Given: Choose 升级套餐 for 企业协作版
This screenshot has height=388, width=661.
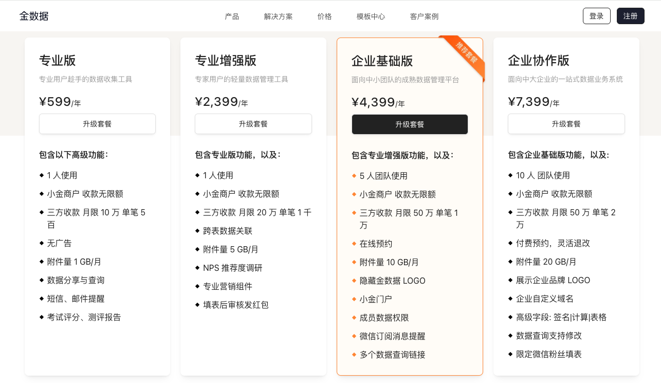Looking at the screenshot, I should tap(566, 124).
